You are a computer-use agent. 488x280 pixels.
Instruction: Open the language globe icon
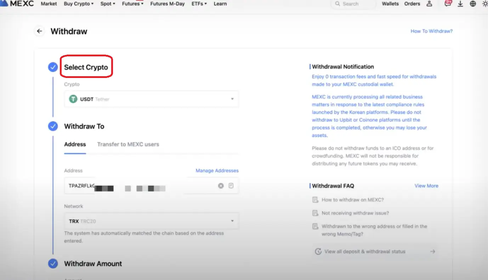[x=473, y=4]
